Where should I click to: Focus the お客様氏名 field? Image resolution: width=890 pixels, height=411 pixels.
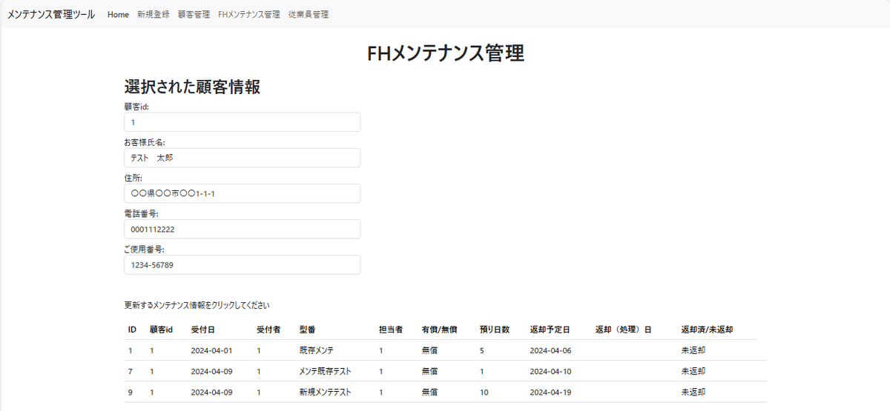pyautogui.click(x=243, y=158)
